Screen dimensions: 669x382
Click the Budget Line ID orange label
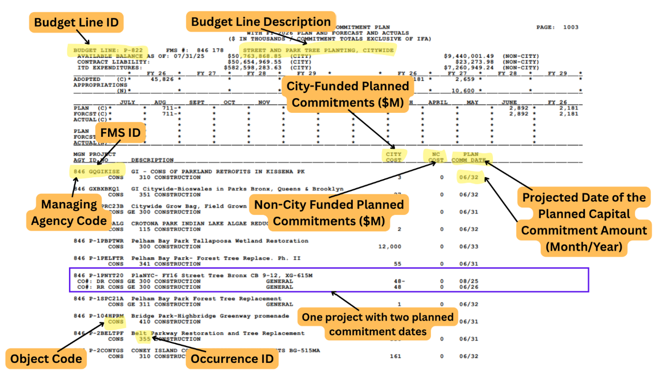pyautogui.click(x=76, y=22)
